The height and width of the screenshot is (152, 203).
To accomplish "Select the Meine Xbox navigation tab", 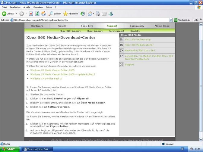I will [x=162, y=26].
